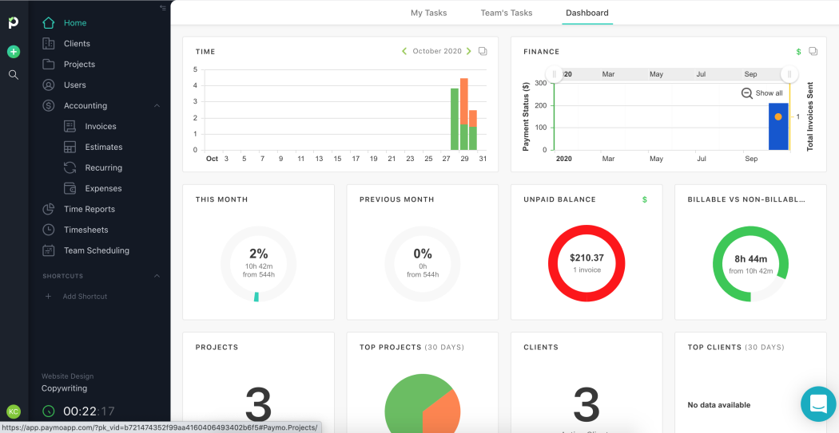Go to Recurring invoices
This screenshot has height=433, width=839.
click(x=103, y=167)
